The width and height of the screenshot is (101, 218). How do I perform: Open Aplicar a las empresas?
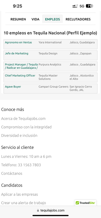19,194
